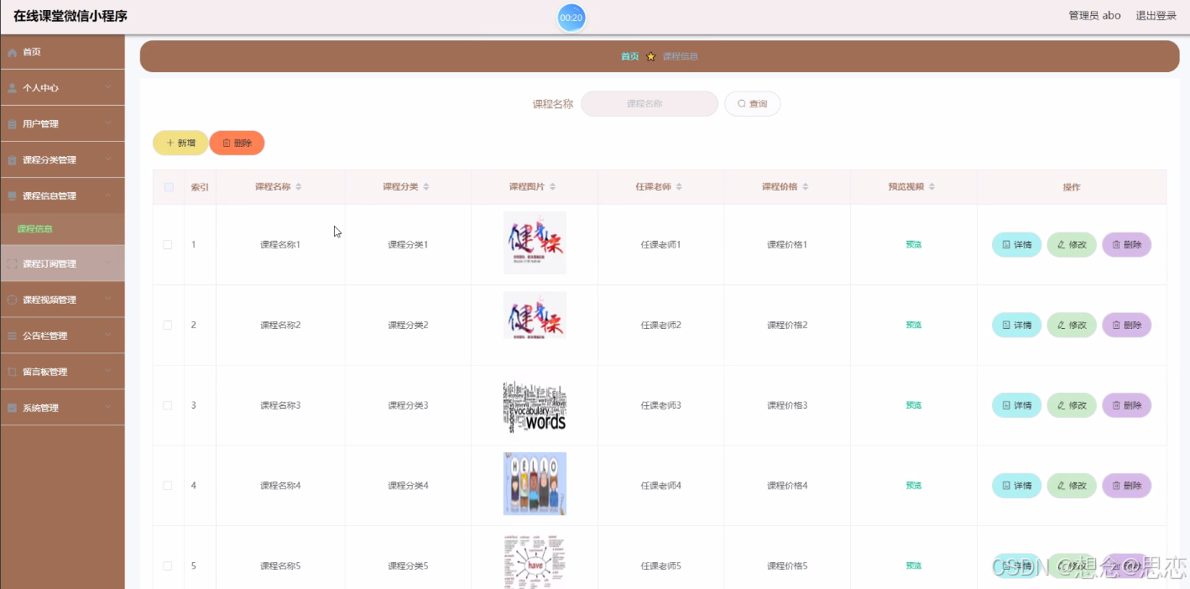
Task: Click the sort arrows on 课程价格 column
Action: (805, 187)
